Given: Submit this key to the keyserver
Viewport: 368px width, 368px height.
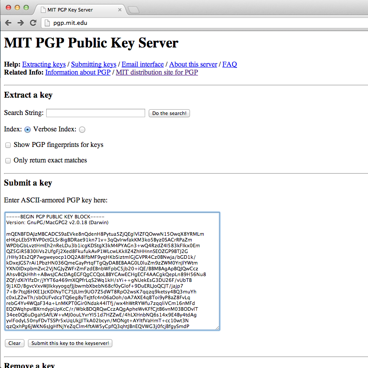Looking at the screenshot, I should [x=71, y=343].
